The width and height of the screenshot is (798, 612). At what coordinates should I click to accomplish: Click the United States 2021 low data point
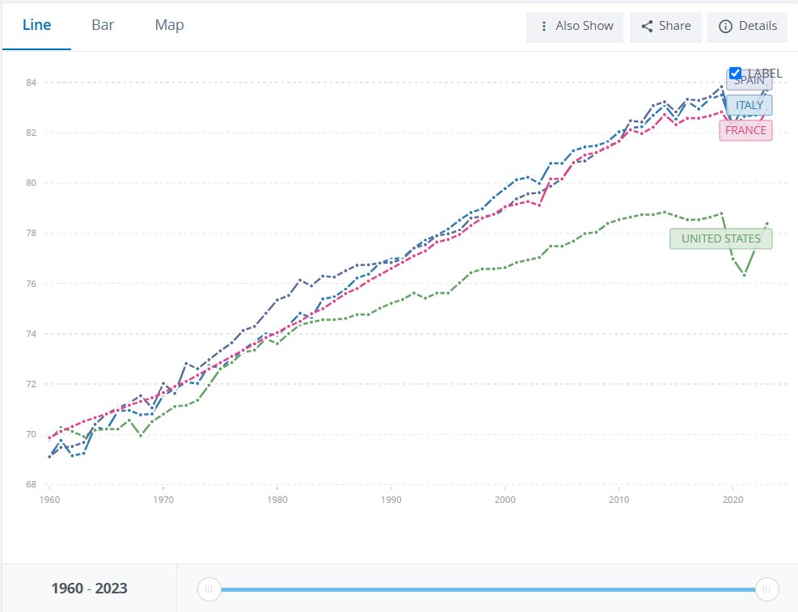(x=745, y=275)
